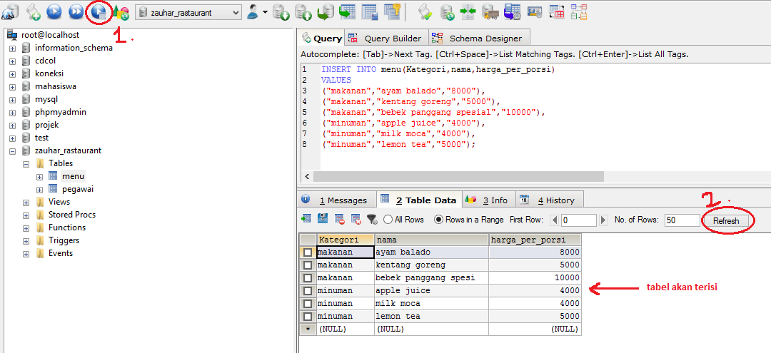Viewport: 771px width, 353px height.
Task: Select the menu table in the tree
Action: tap(74, 176)
